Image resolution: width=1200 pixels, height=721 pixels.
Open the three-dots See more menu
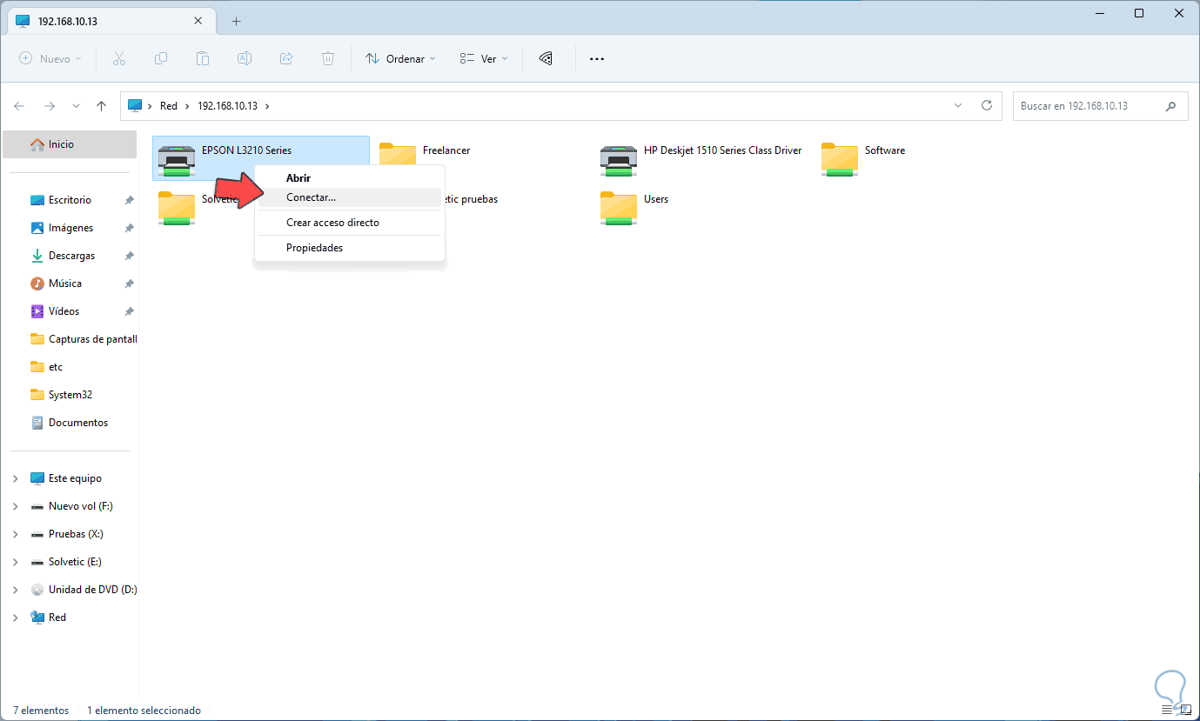596,58
